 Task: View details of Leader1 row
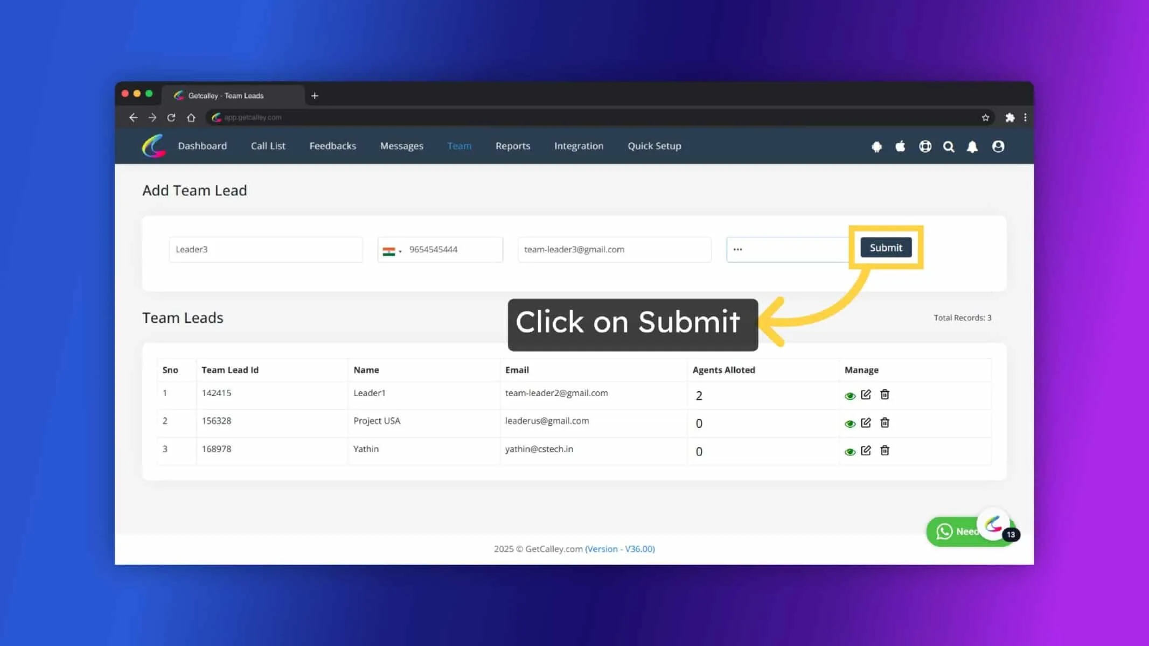(850, 396)
